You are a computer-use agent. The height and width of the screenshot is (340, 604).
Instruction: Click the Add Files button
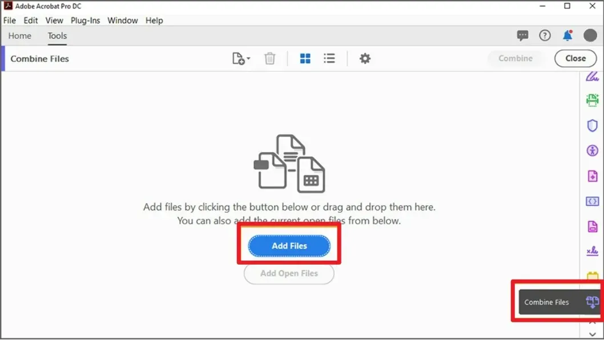click(x=289, y=245)
